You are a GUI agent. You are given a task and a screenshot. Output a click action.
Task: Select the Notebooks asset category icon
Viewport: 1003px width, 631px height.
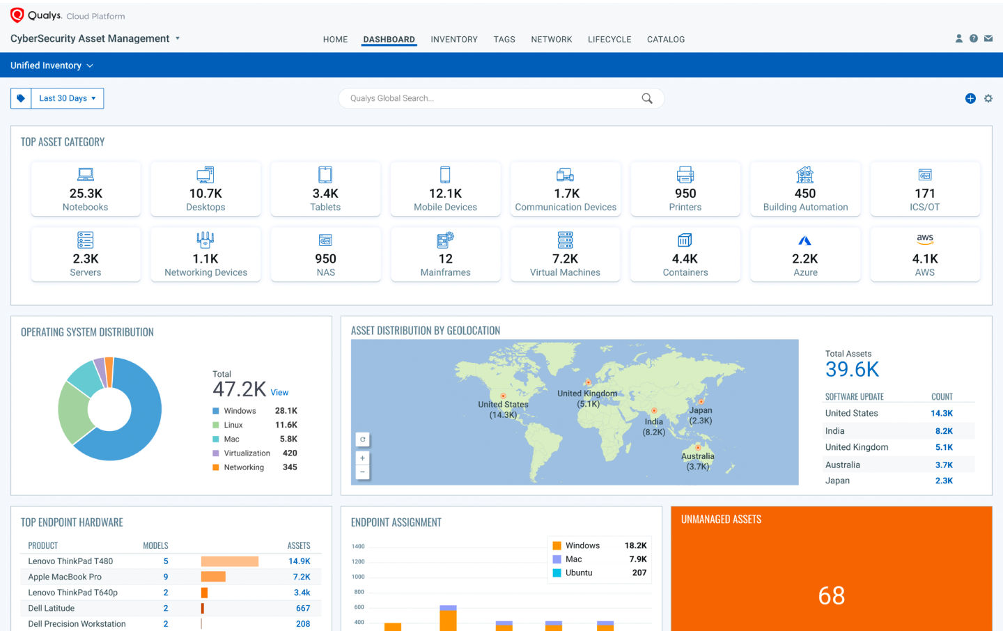[x=86, y=175]
